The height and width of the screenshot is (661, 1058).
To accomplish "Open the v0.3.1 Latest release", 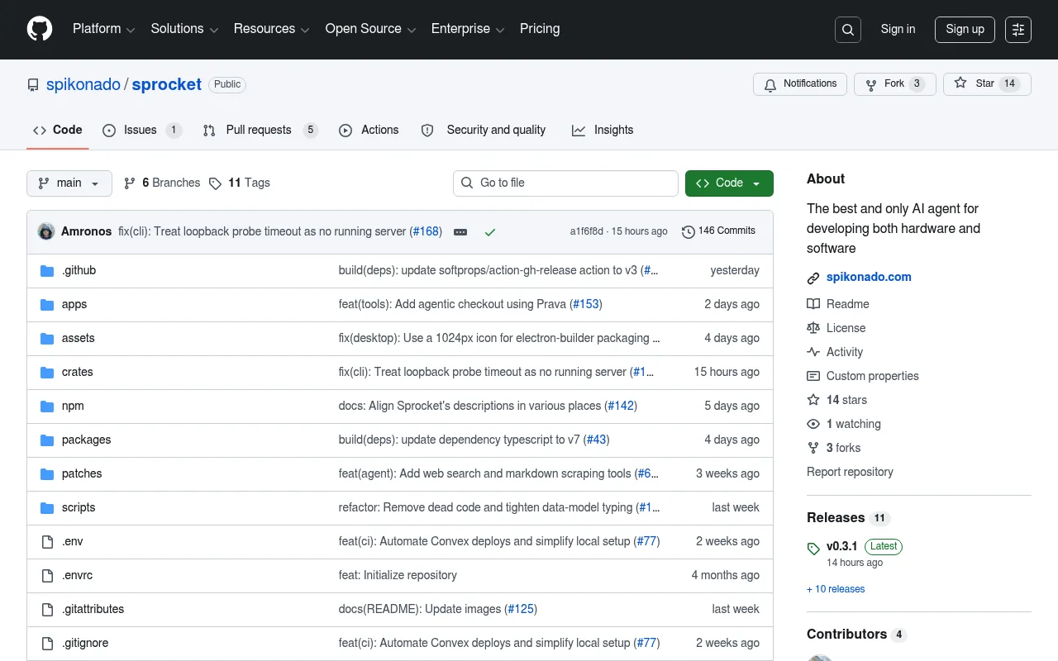I will point(864,546).
